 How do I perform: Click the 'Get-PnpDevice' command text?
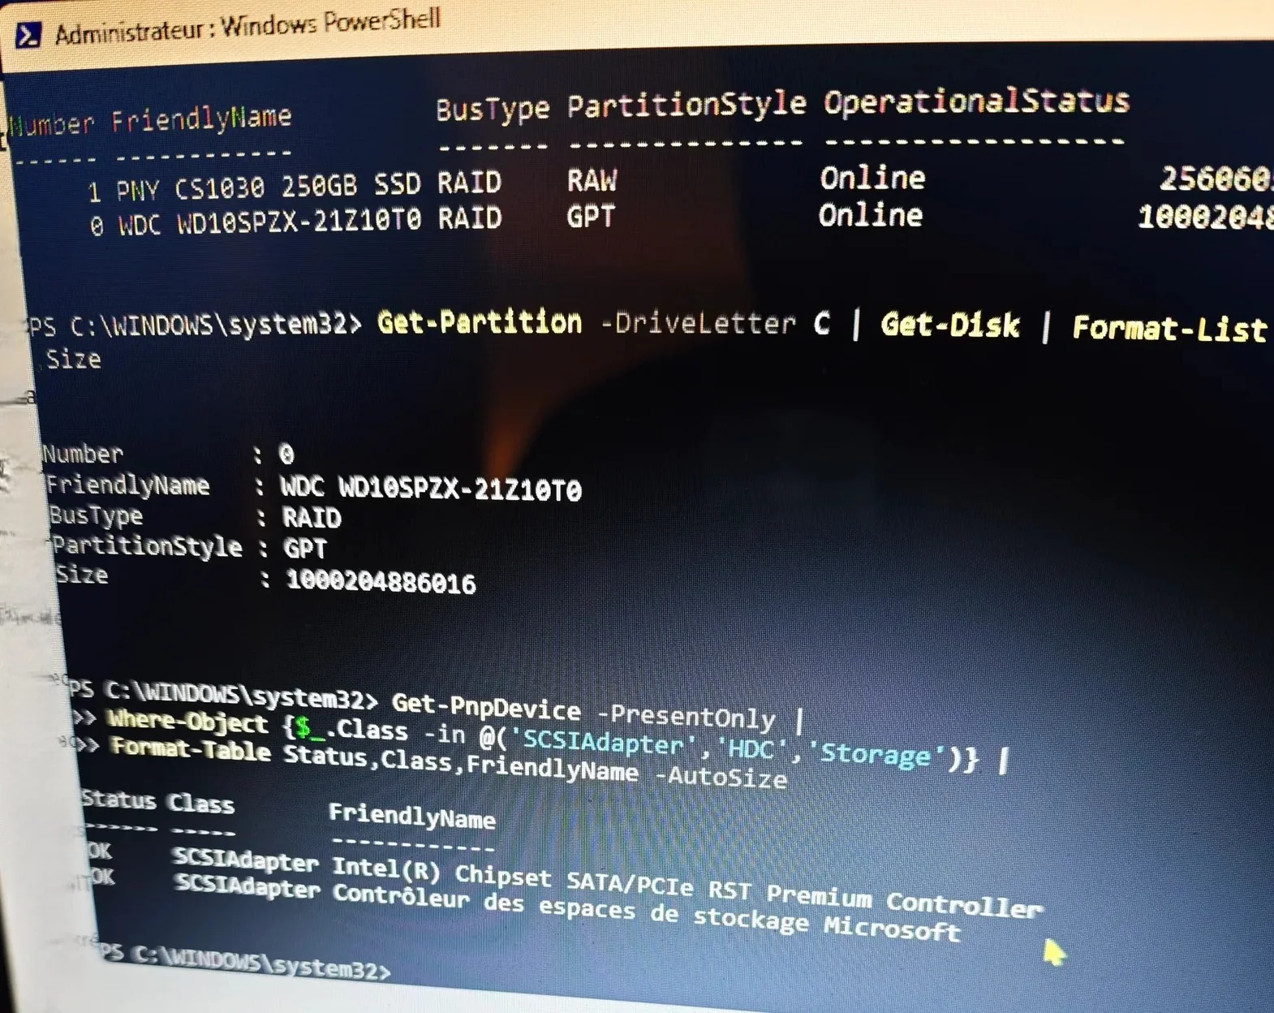(x=486, y=706)
